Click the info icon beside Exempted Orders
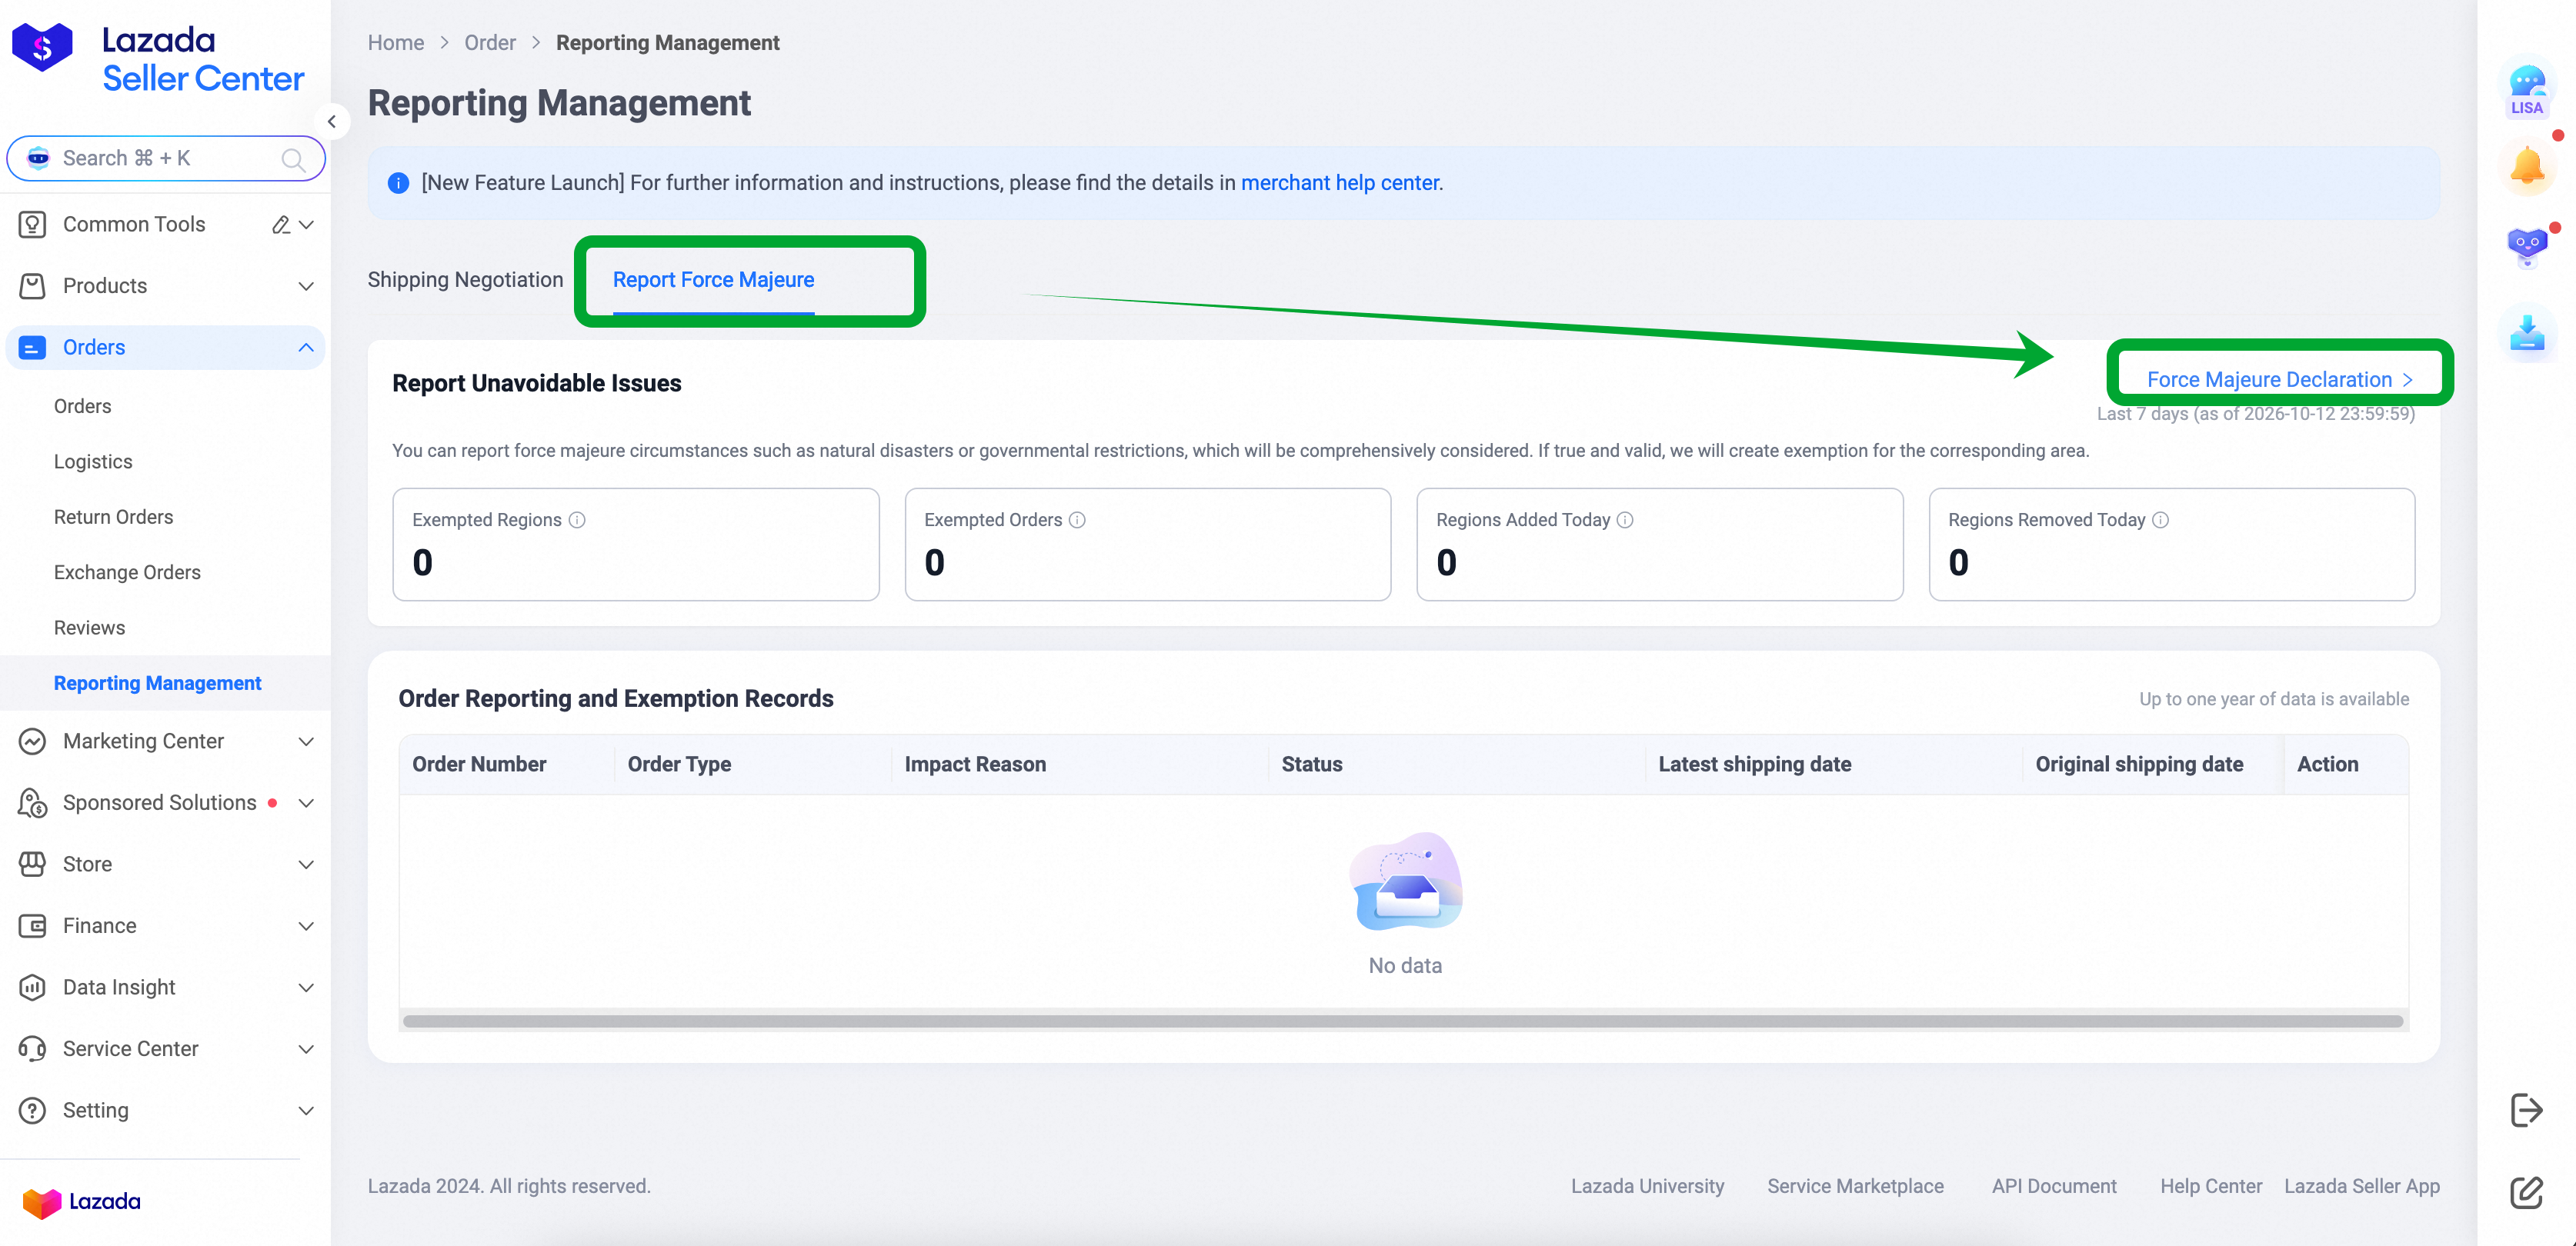This screenshot has width=2576, height=1246. pos(1077,520)
